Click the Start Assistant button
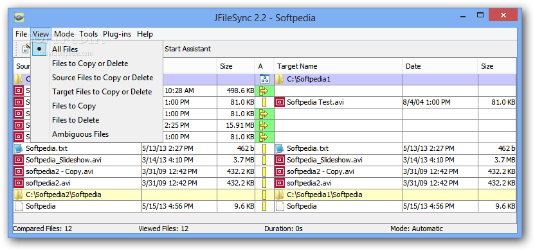The width and height of the screenshot is (535, 251). (x=188, y=49)
